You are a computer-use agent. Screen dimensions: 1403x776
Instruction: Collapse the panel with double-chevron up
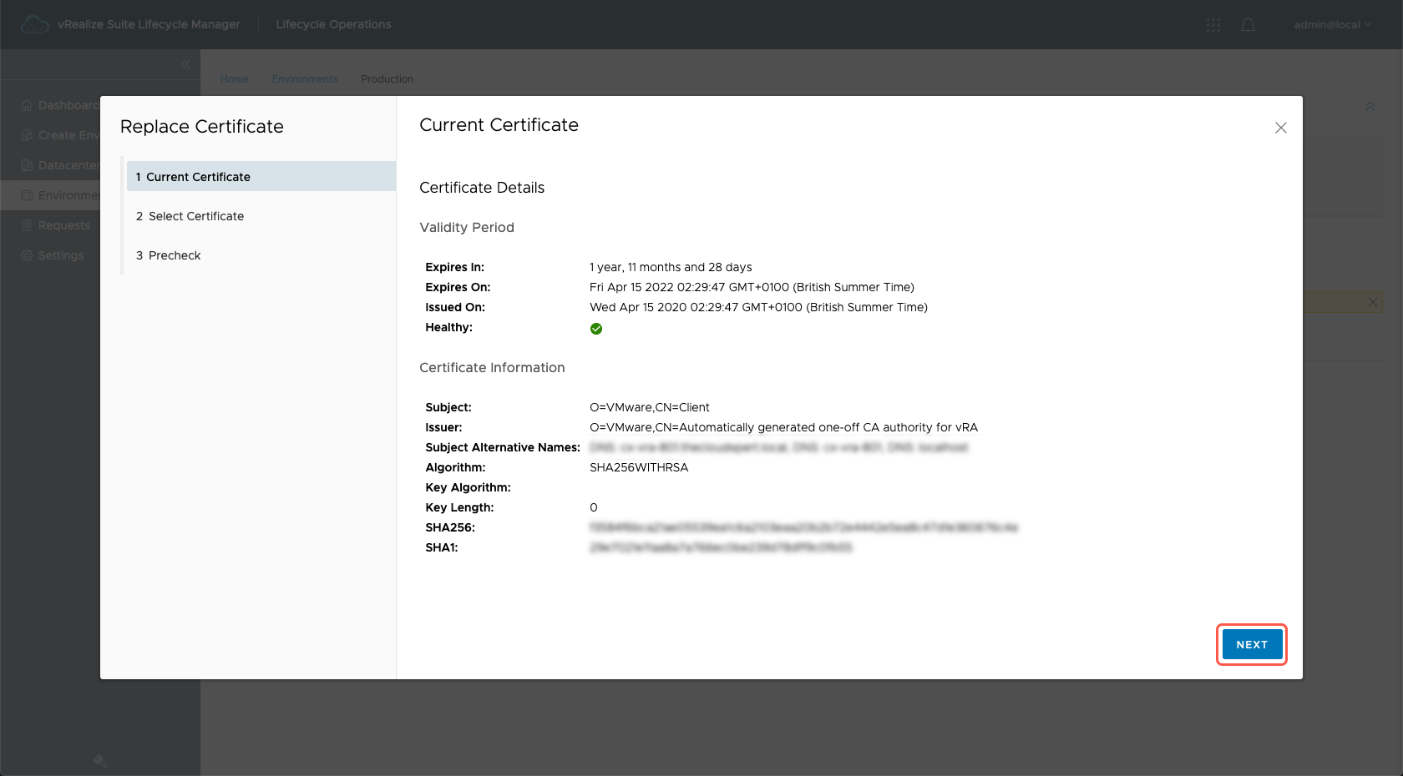click(x=1370, y=107)
